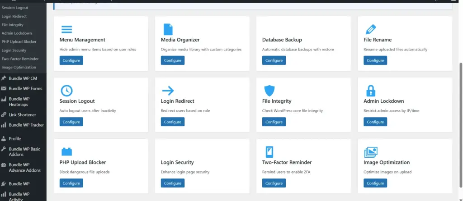Click the text "Restrict admin access by IP/time"
463x201 pixels.
coord(392,111)
